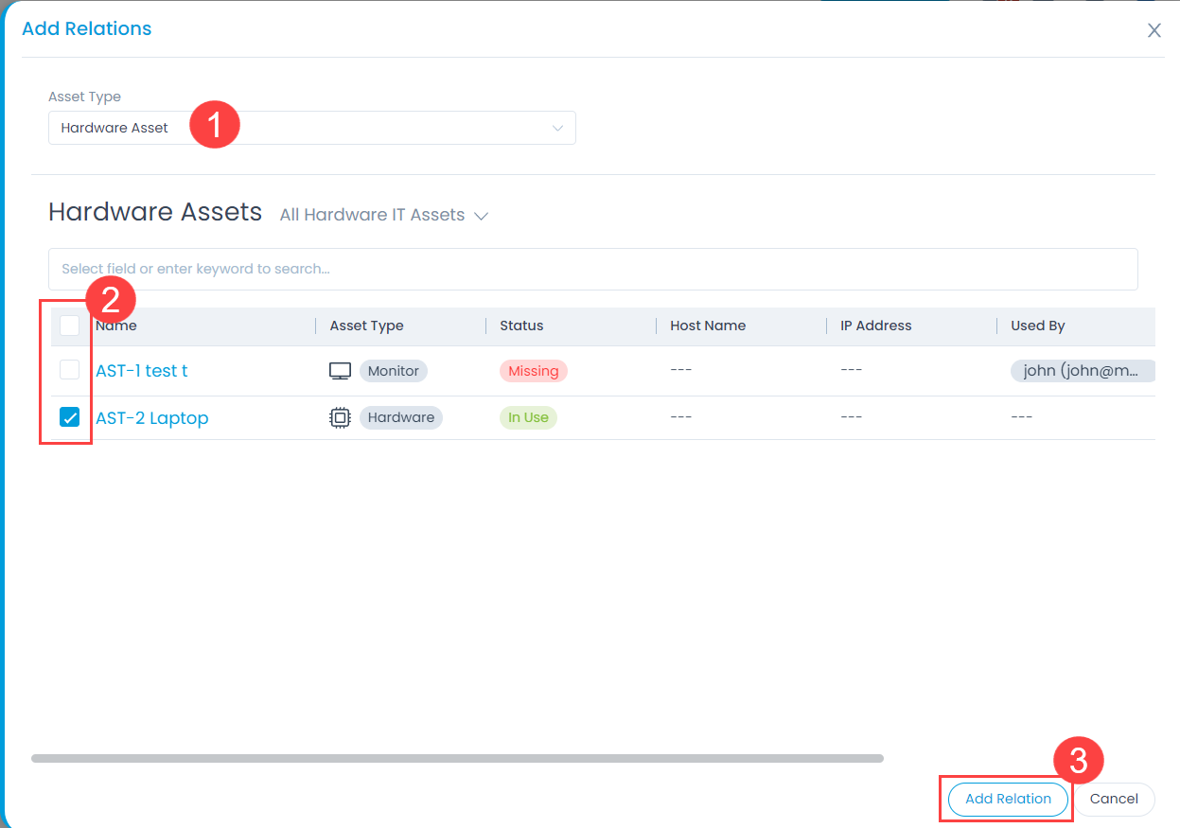1180x828 pixels.
Task: Click the In Use status badge
Action: click(x=528, y=417)
